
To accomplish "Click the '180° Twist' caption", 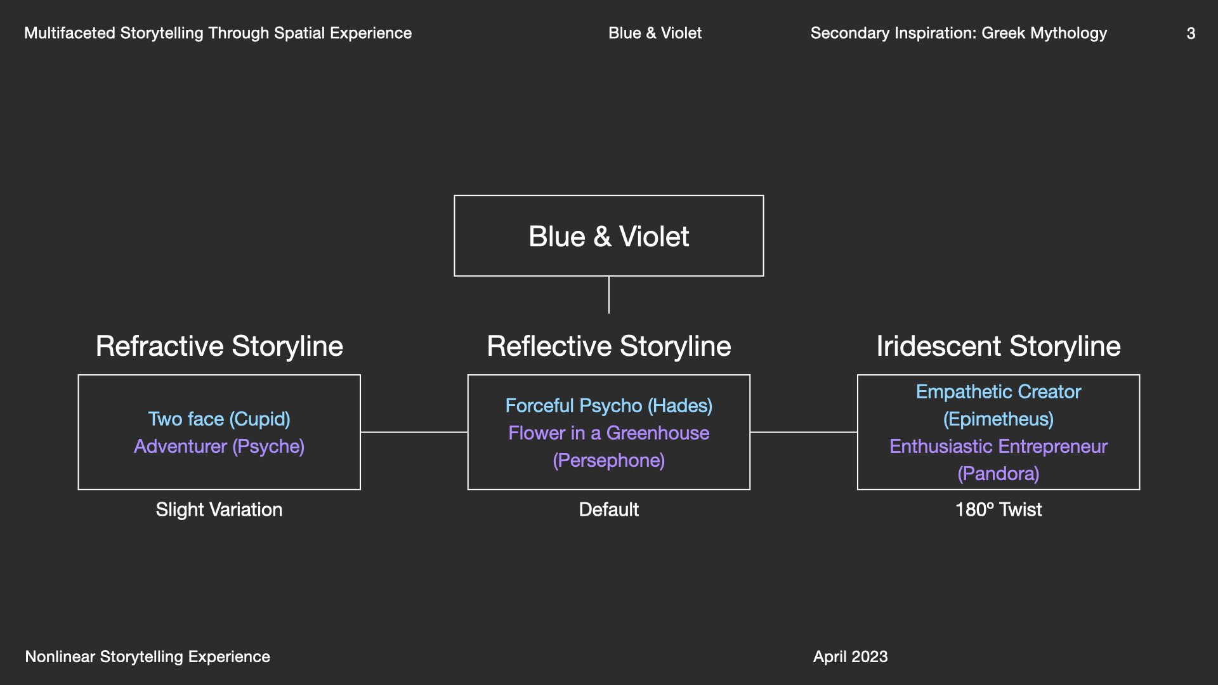I will point(998,509).
